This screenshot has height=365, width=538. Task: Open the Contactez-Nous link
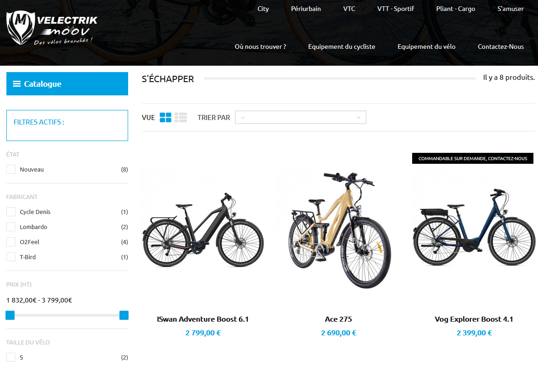click(501, 47)
